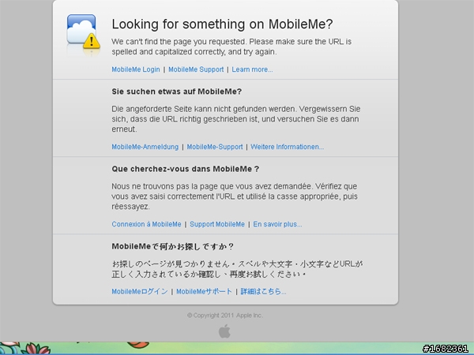Open the Support MobileMe French link
The width and height of the screenshot is (474, 355).
pos(217,224)
